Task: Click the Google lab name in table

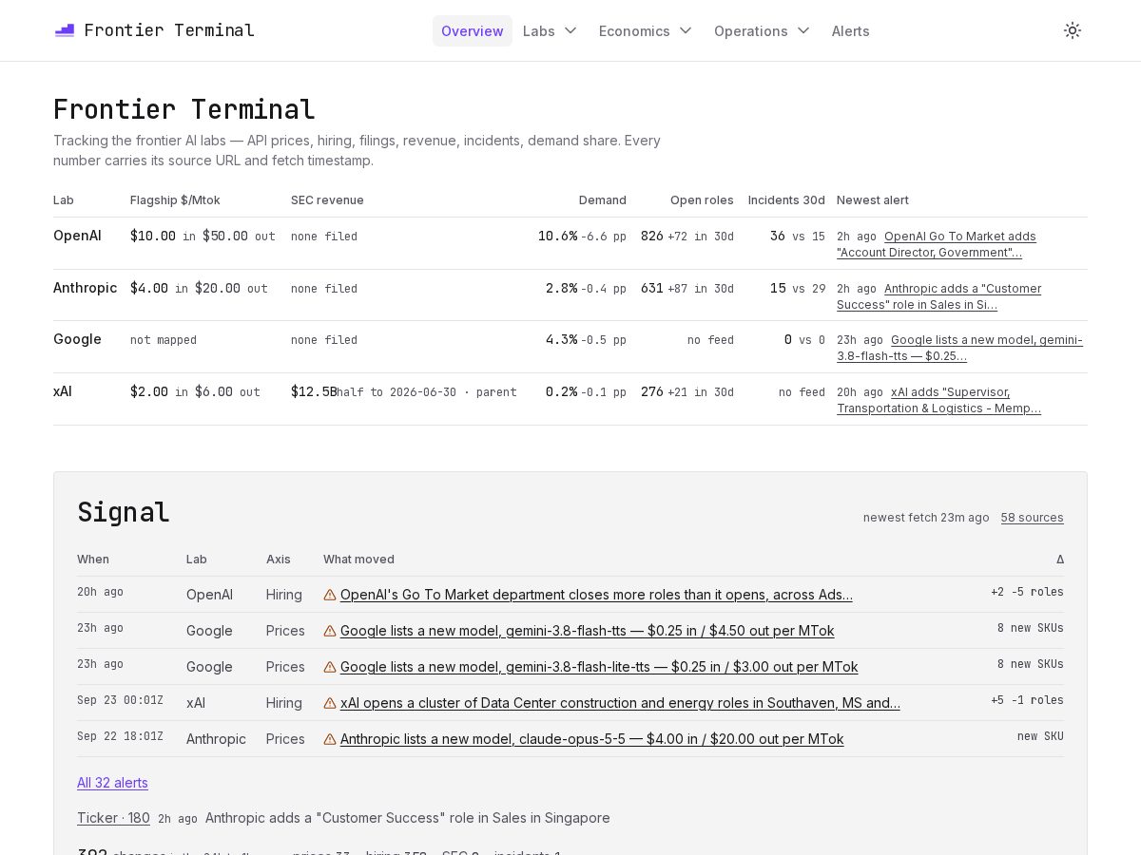Action: click(77, 339)
